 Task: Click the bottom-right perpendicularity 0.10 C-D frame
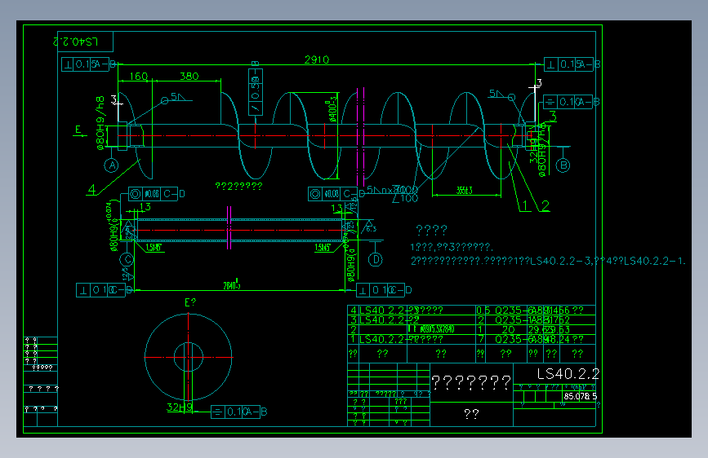(385, 290)
